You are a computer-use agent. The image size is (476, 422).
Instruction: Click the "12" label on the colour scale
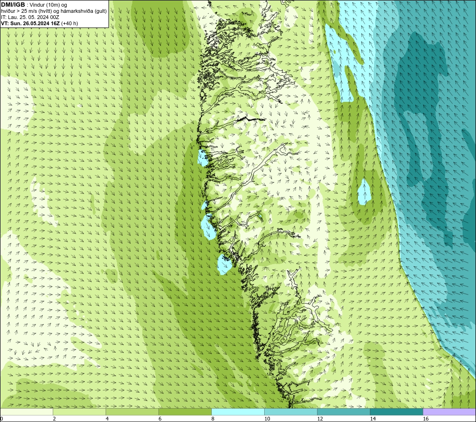coord(320,419)
